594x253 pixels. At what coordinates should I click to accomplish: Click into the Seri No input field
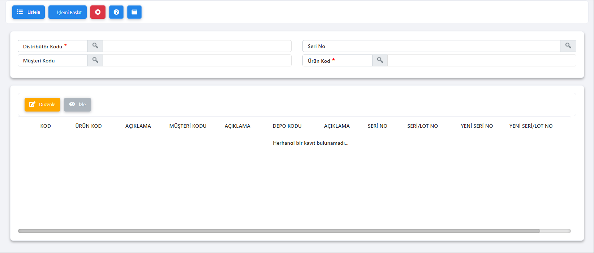(x=431, y=46)
